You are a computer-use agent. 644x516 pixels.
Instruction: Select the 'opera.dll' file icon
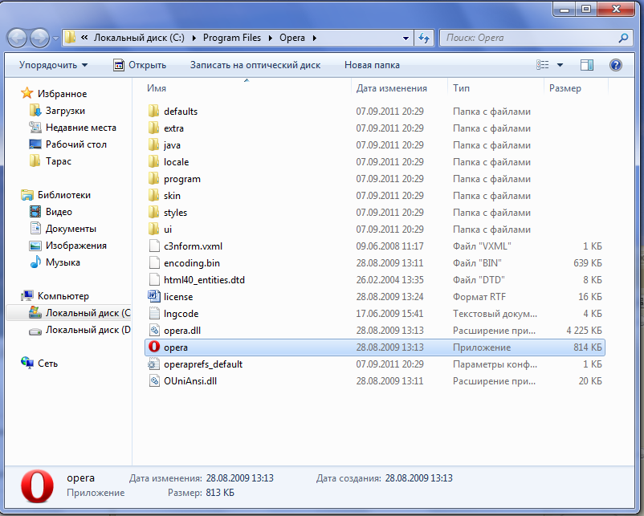pyautogui.click(x=154, y=330)
